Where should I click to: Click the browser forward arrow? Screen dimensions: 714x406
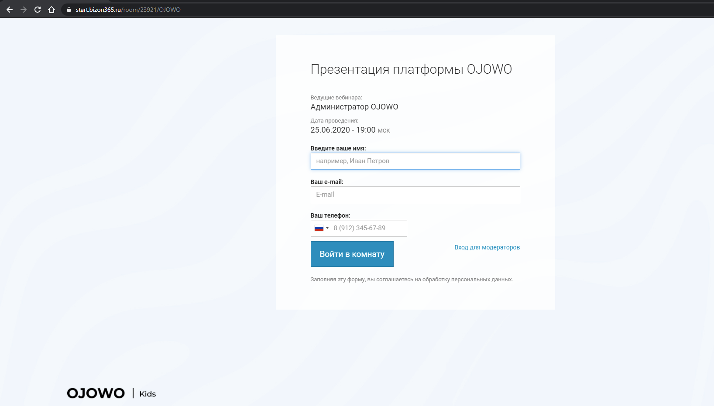tap(24, 10)
